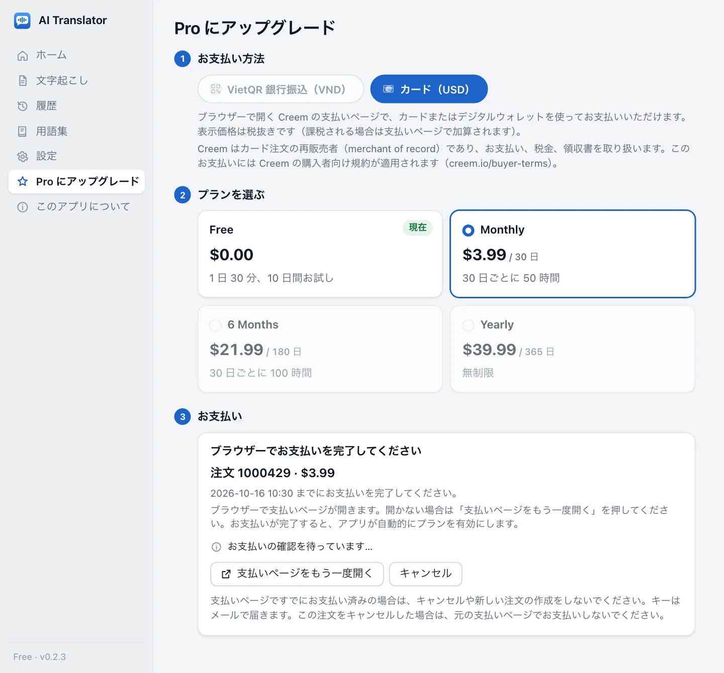Click the $21.99 price for 6 Months
The width and height of the screenshot is (724, 673).
click(236, 350)
